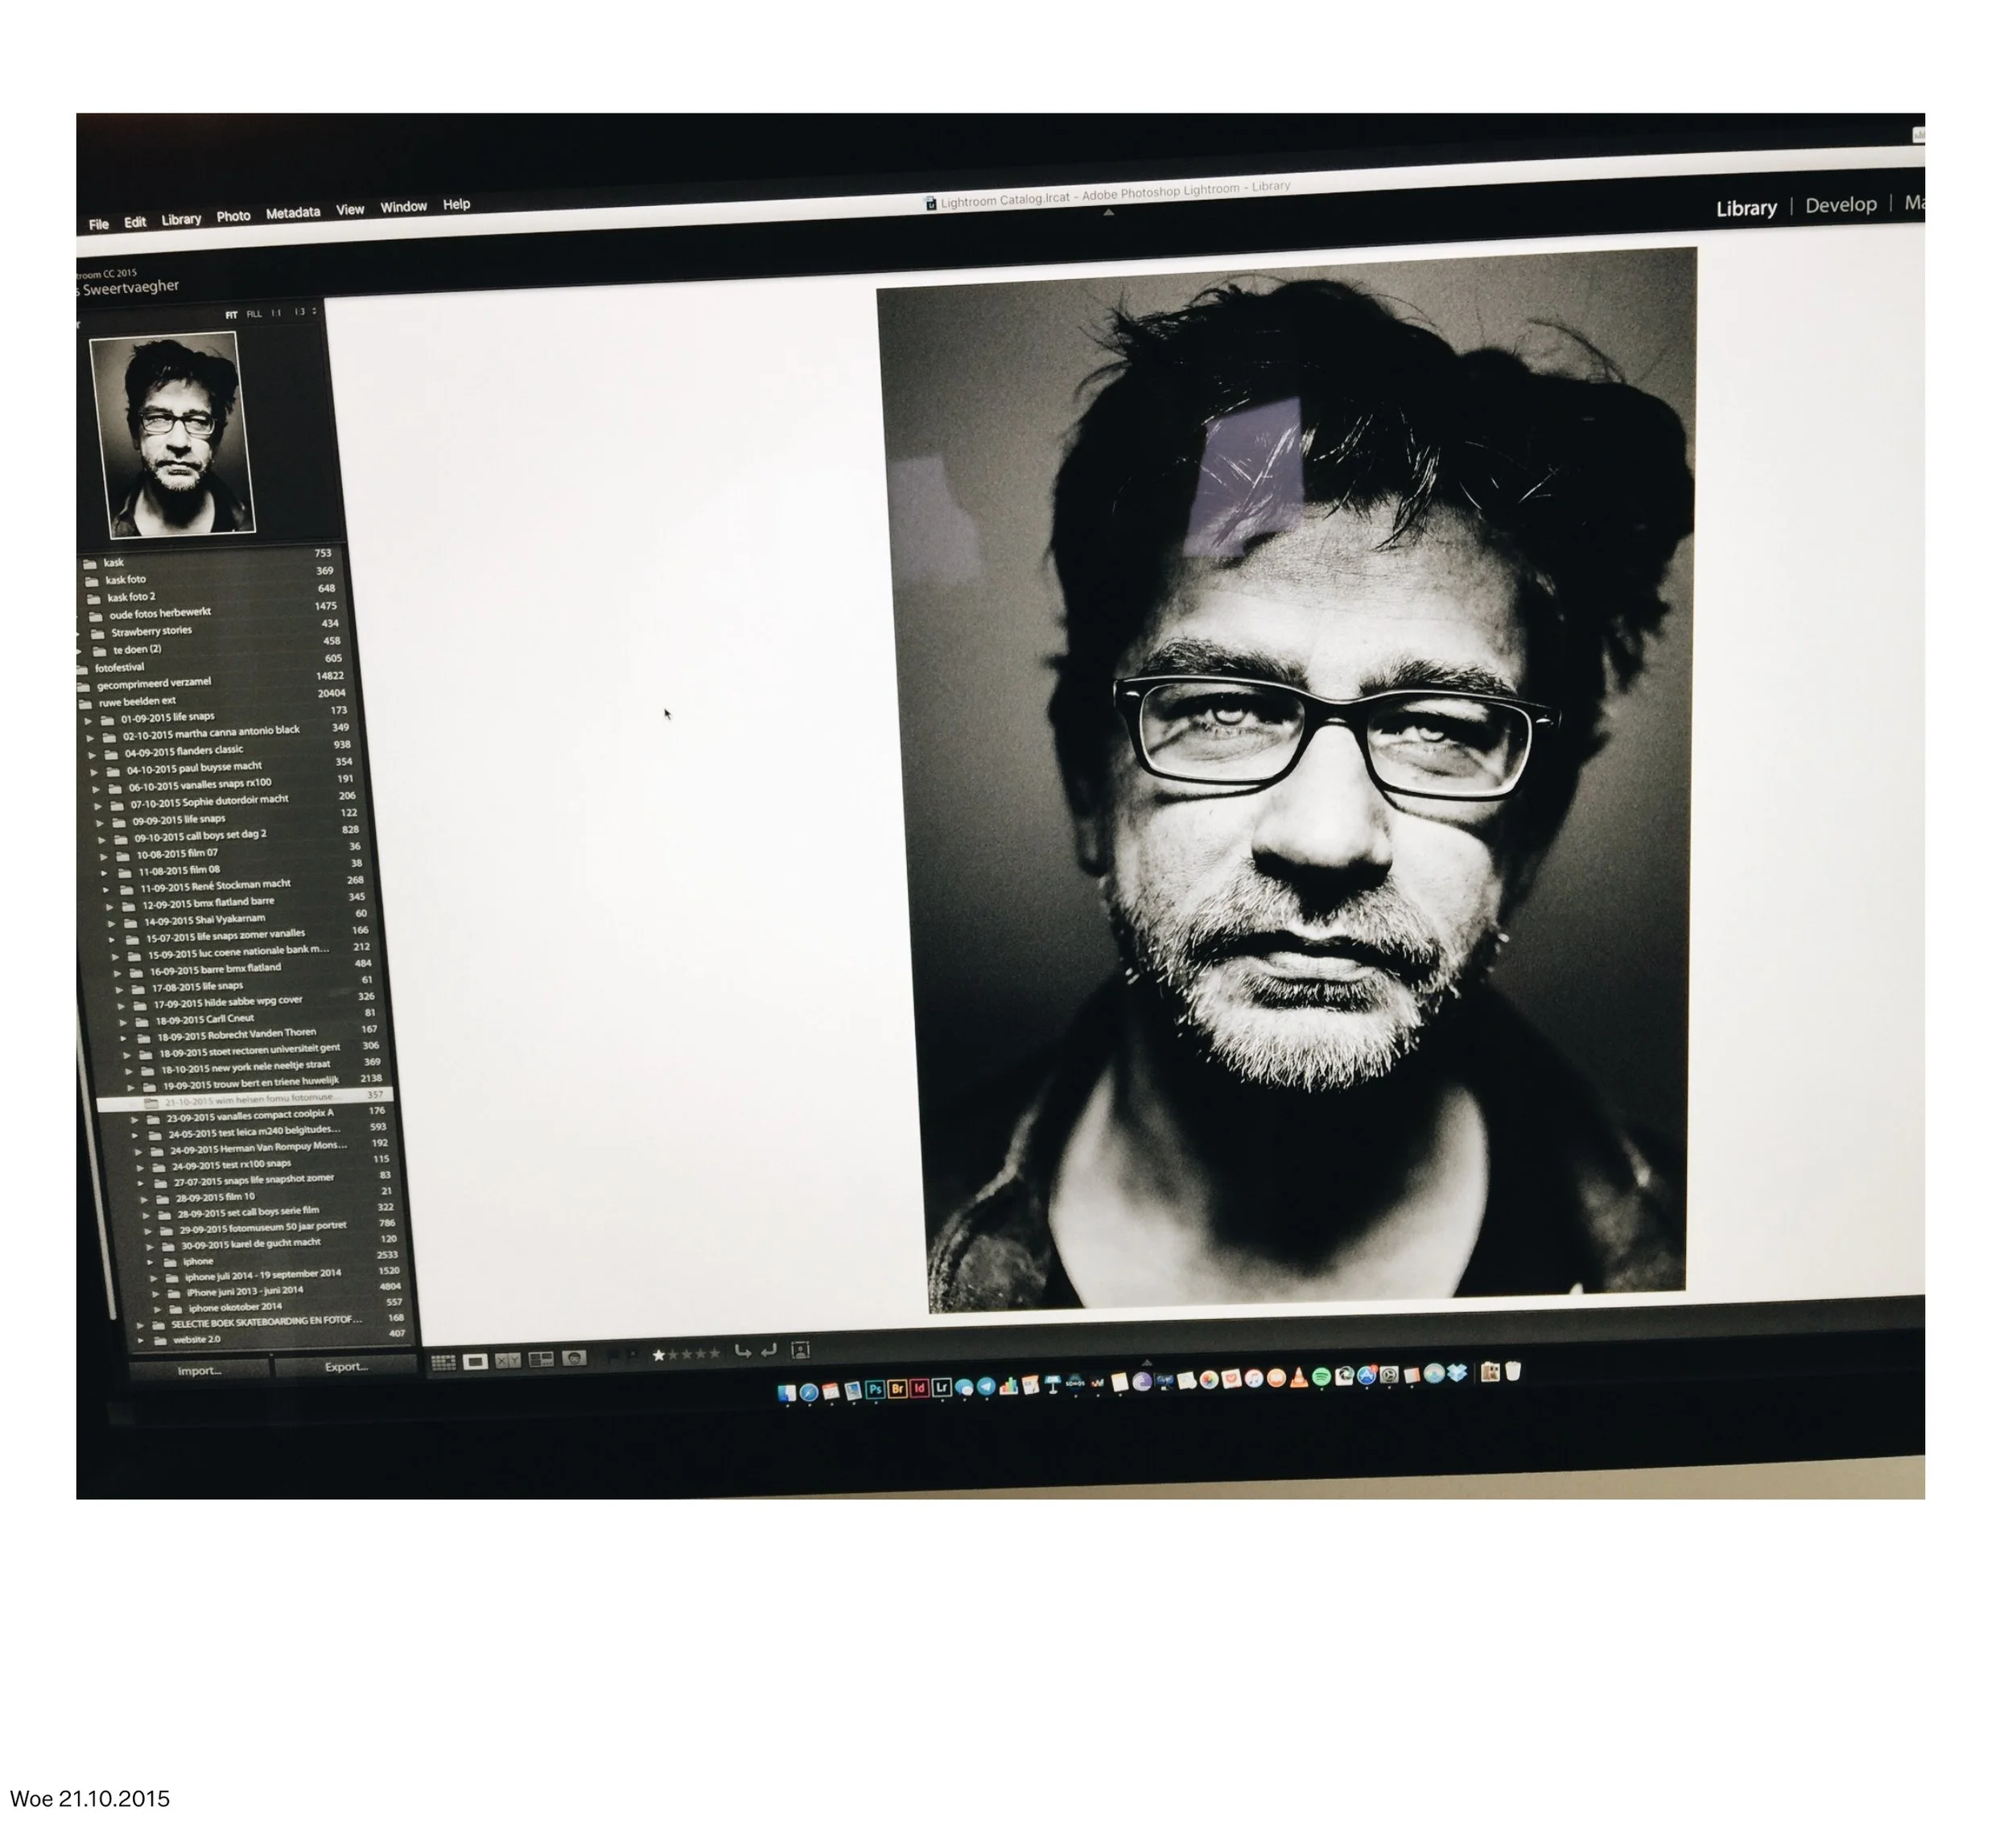The image size is (2012, 1848).
Task: Set Navigator zoom to FILL
Action: (254, 314)
